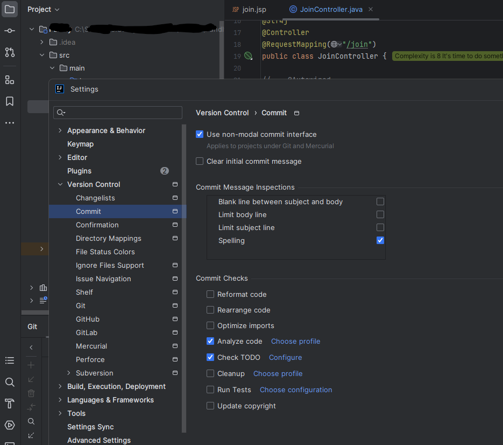Expand Appearance & Behavior settings group
Image resolution: width=503 pixels, height=445 pixels.
[60, 130]
